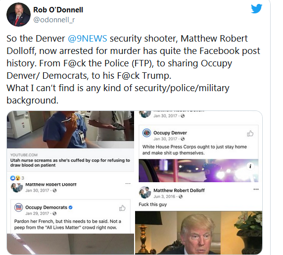Open options menu on Jan 30 Dolloff post

pos(128,184)
